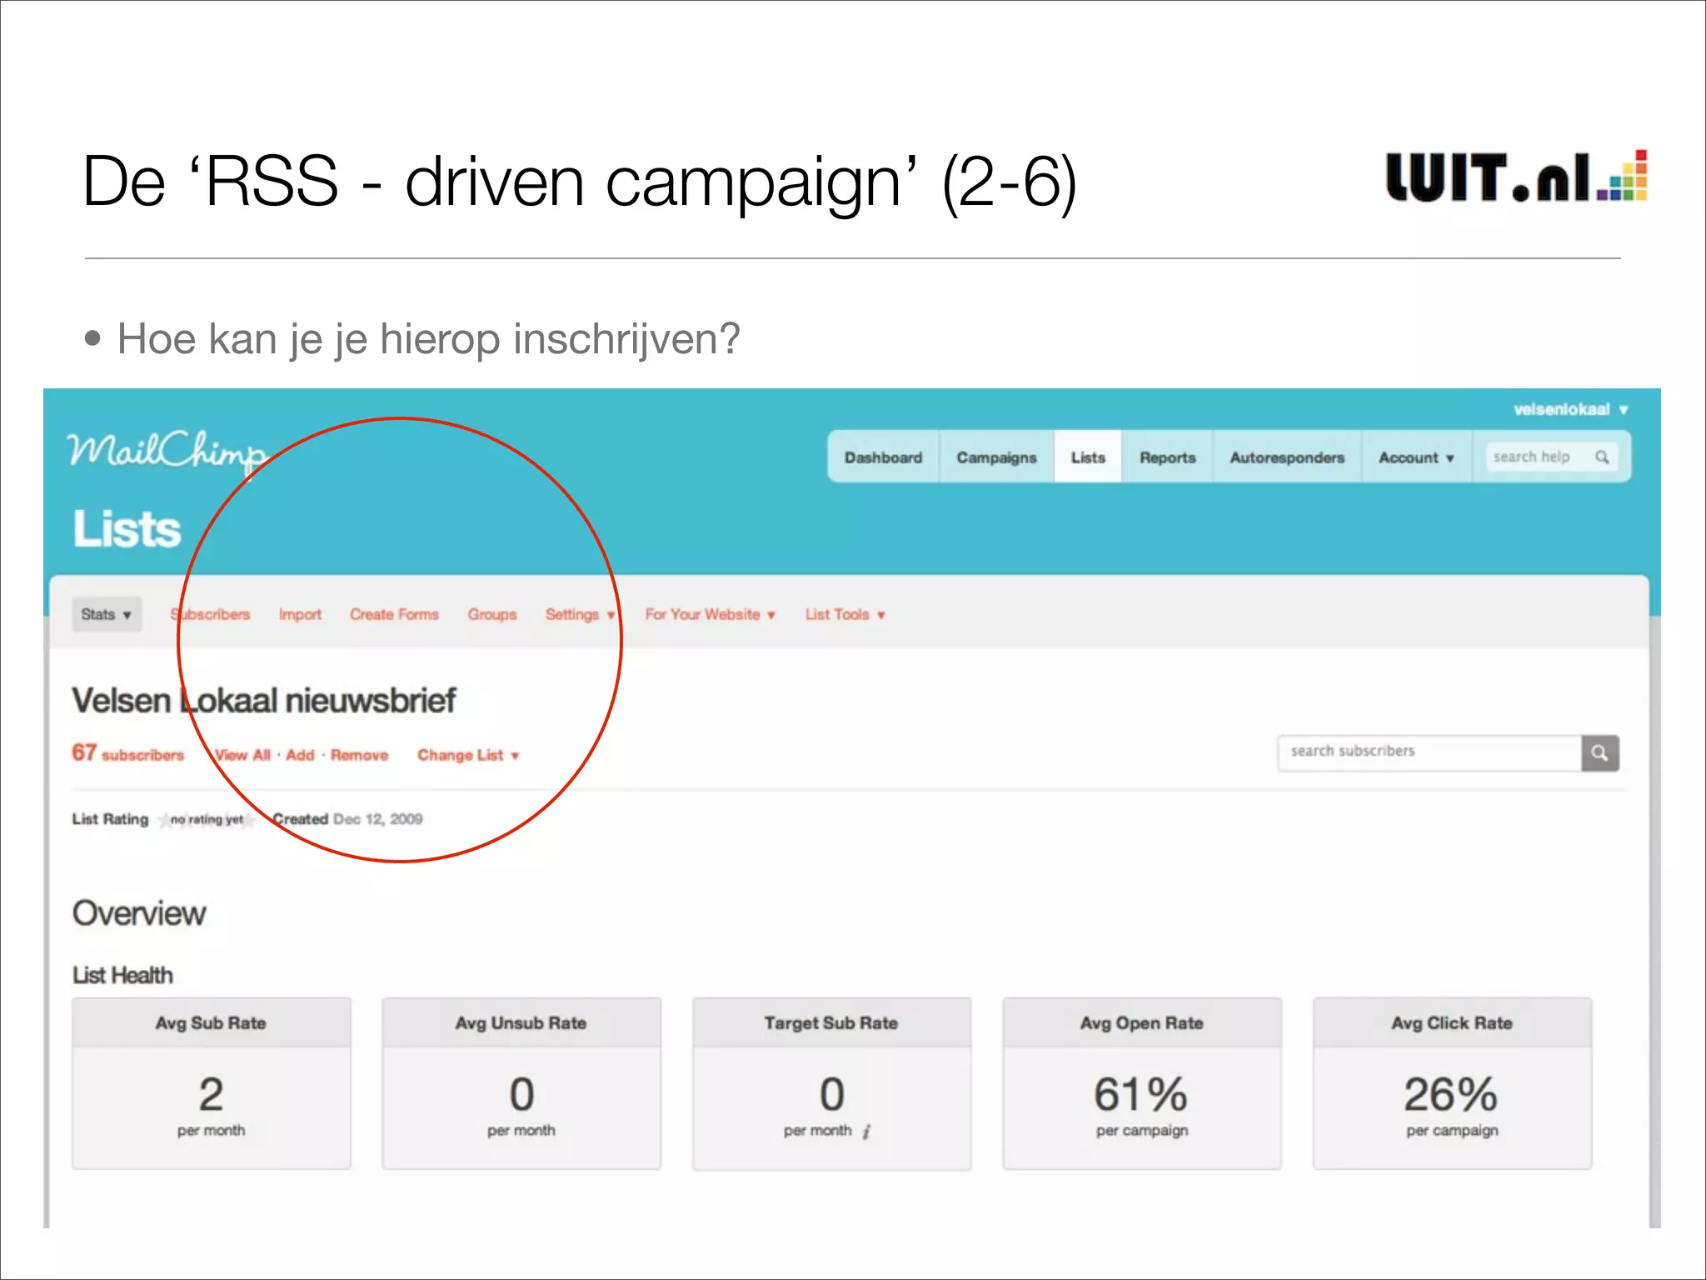The height and width of the screenshot is (1280, 1706).
Task: Click the Target Sub Rate card
Action: [831, 1083]
